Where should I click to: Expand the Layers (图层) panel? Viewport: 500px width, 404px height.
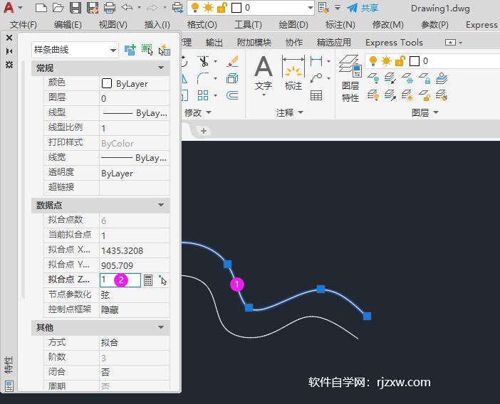point(425,112)
